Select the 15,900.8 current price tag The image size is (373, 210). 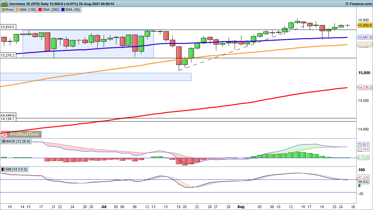click(x=365, y=25)
